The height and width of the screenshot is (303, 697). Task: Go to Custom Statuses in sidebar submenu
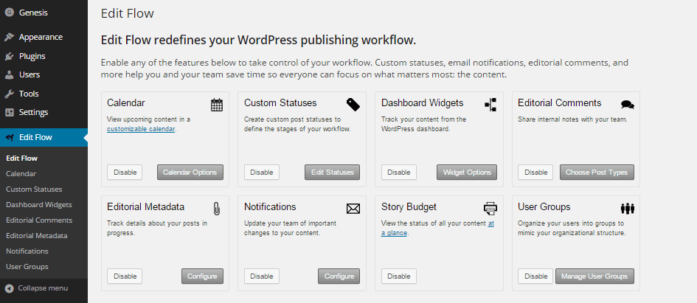[34, 189]
